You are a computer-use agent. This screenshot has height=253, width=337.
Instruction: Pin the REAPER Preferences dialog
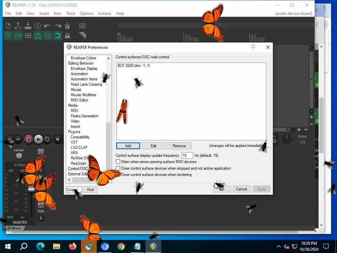[x=253, y=47]
